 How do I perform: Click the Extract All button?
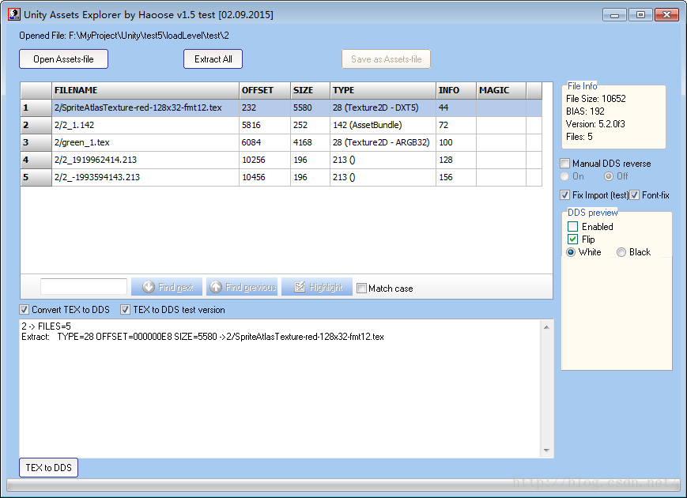point(213,59)
